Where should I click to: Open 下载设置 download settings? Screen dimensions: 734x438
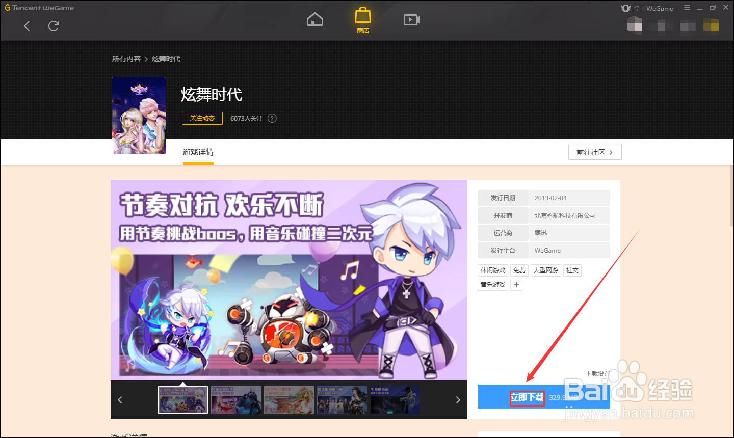[597, 373]
